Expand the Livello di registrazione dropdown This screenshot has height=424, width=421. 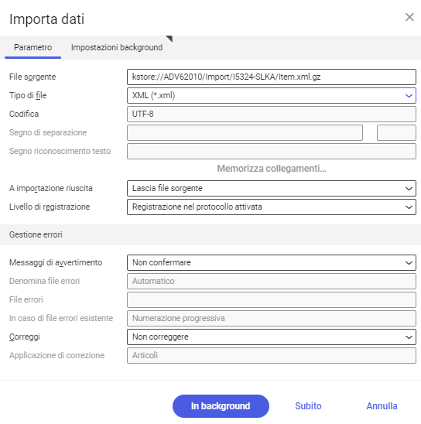[272, 207]
